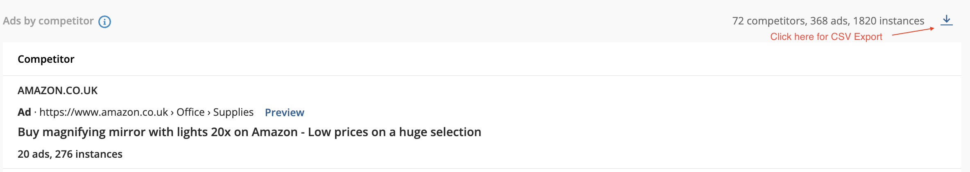Download the CSV export via the download arrow icon
The height and width of the screenshot is (172, 970).
946,20
